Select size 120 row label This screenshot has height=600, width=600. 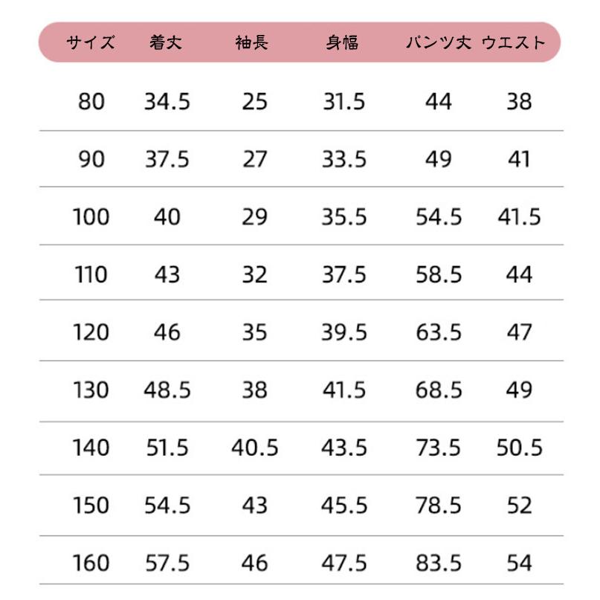91,332
